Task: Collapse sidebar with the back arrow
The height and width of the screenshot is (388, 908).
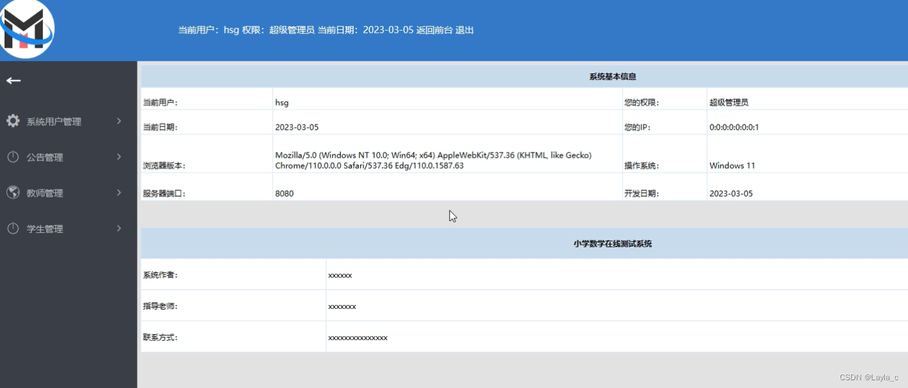Action: click(14, 80)
